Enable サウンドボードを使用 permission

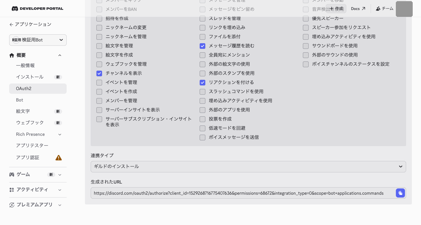[306, 46]
